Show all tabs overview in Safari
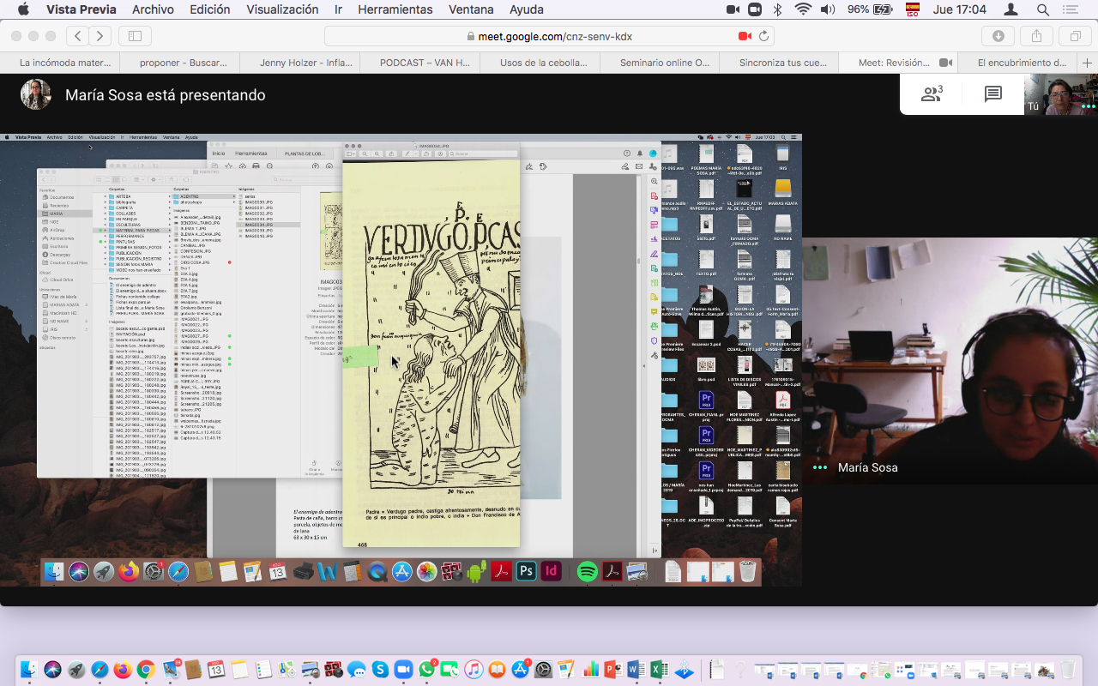The height and width of the screenshot is (686, 1098). pyautogui.click(x=1075, y=36)
